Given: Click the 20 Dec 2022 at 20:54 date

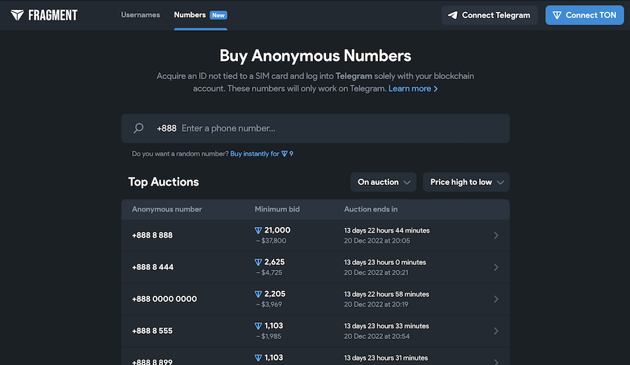Looking at the screenshot, I should (x=377, y=336).
